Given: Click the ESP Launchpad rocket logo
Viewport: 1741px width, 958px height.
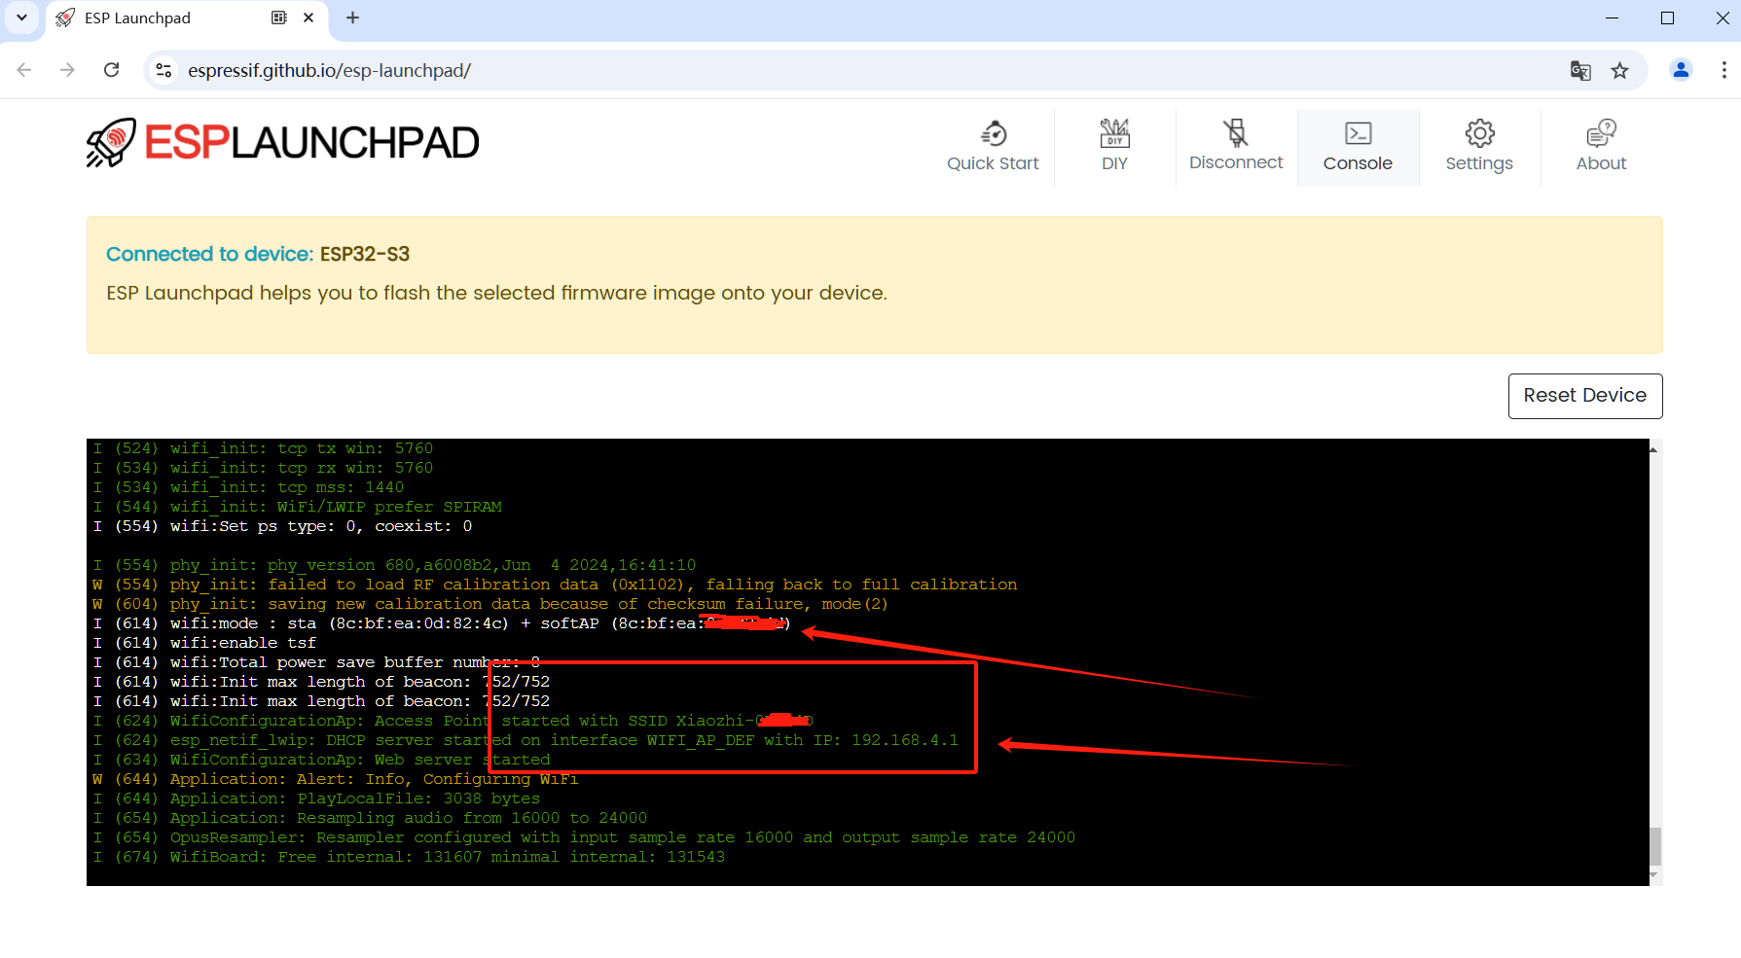Looking at the screenshot, I should point(111,143).
